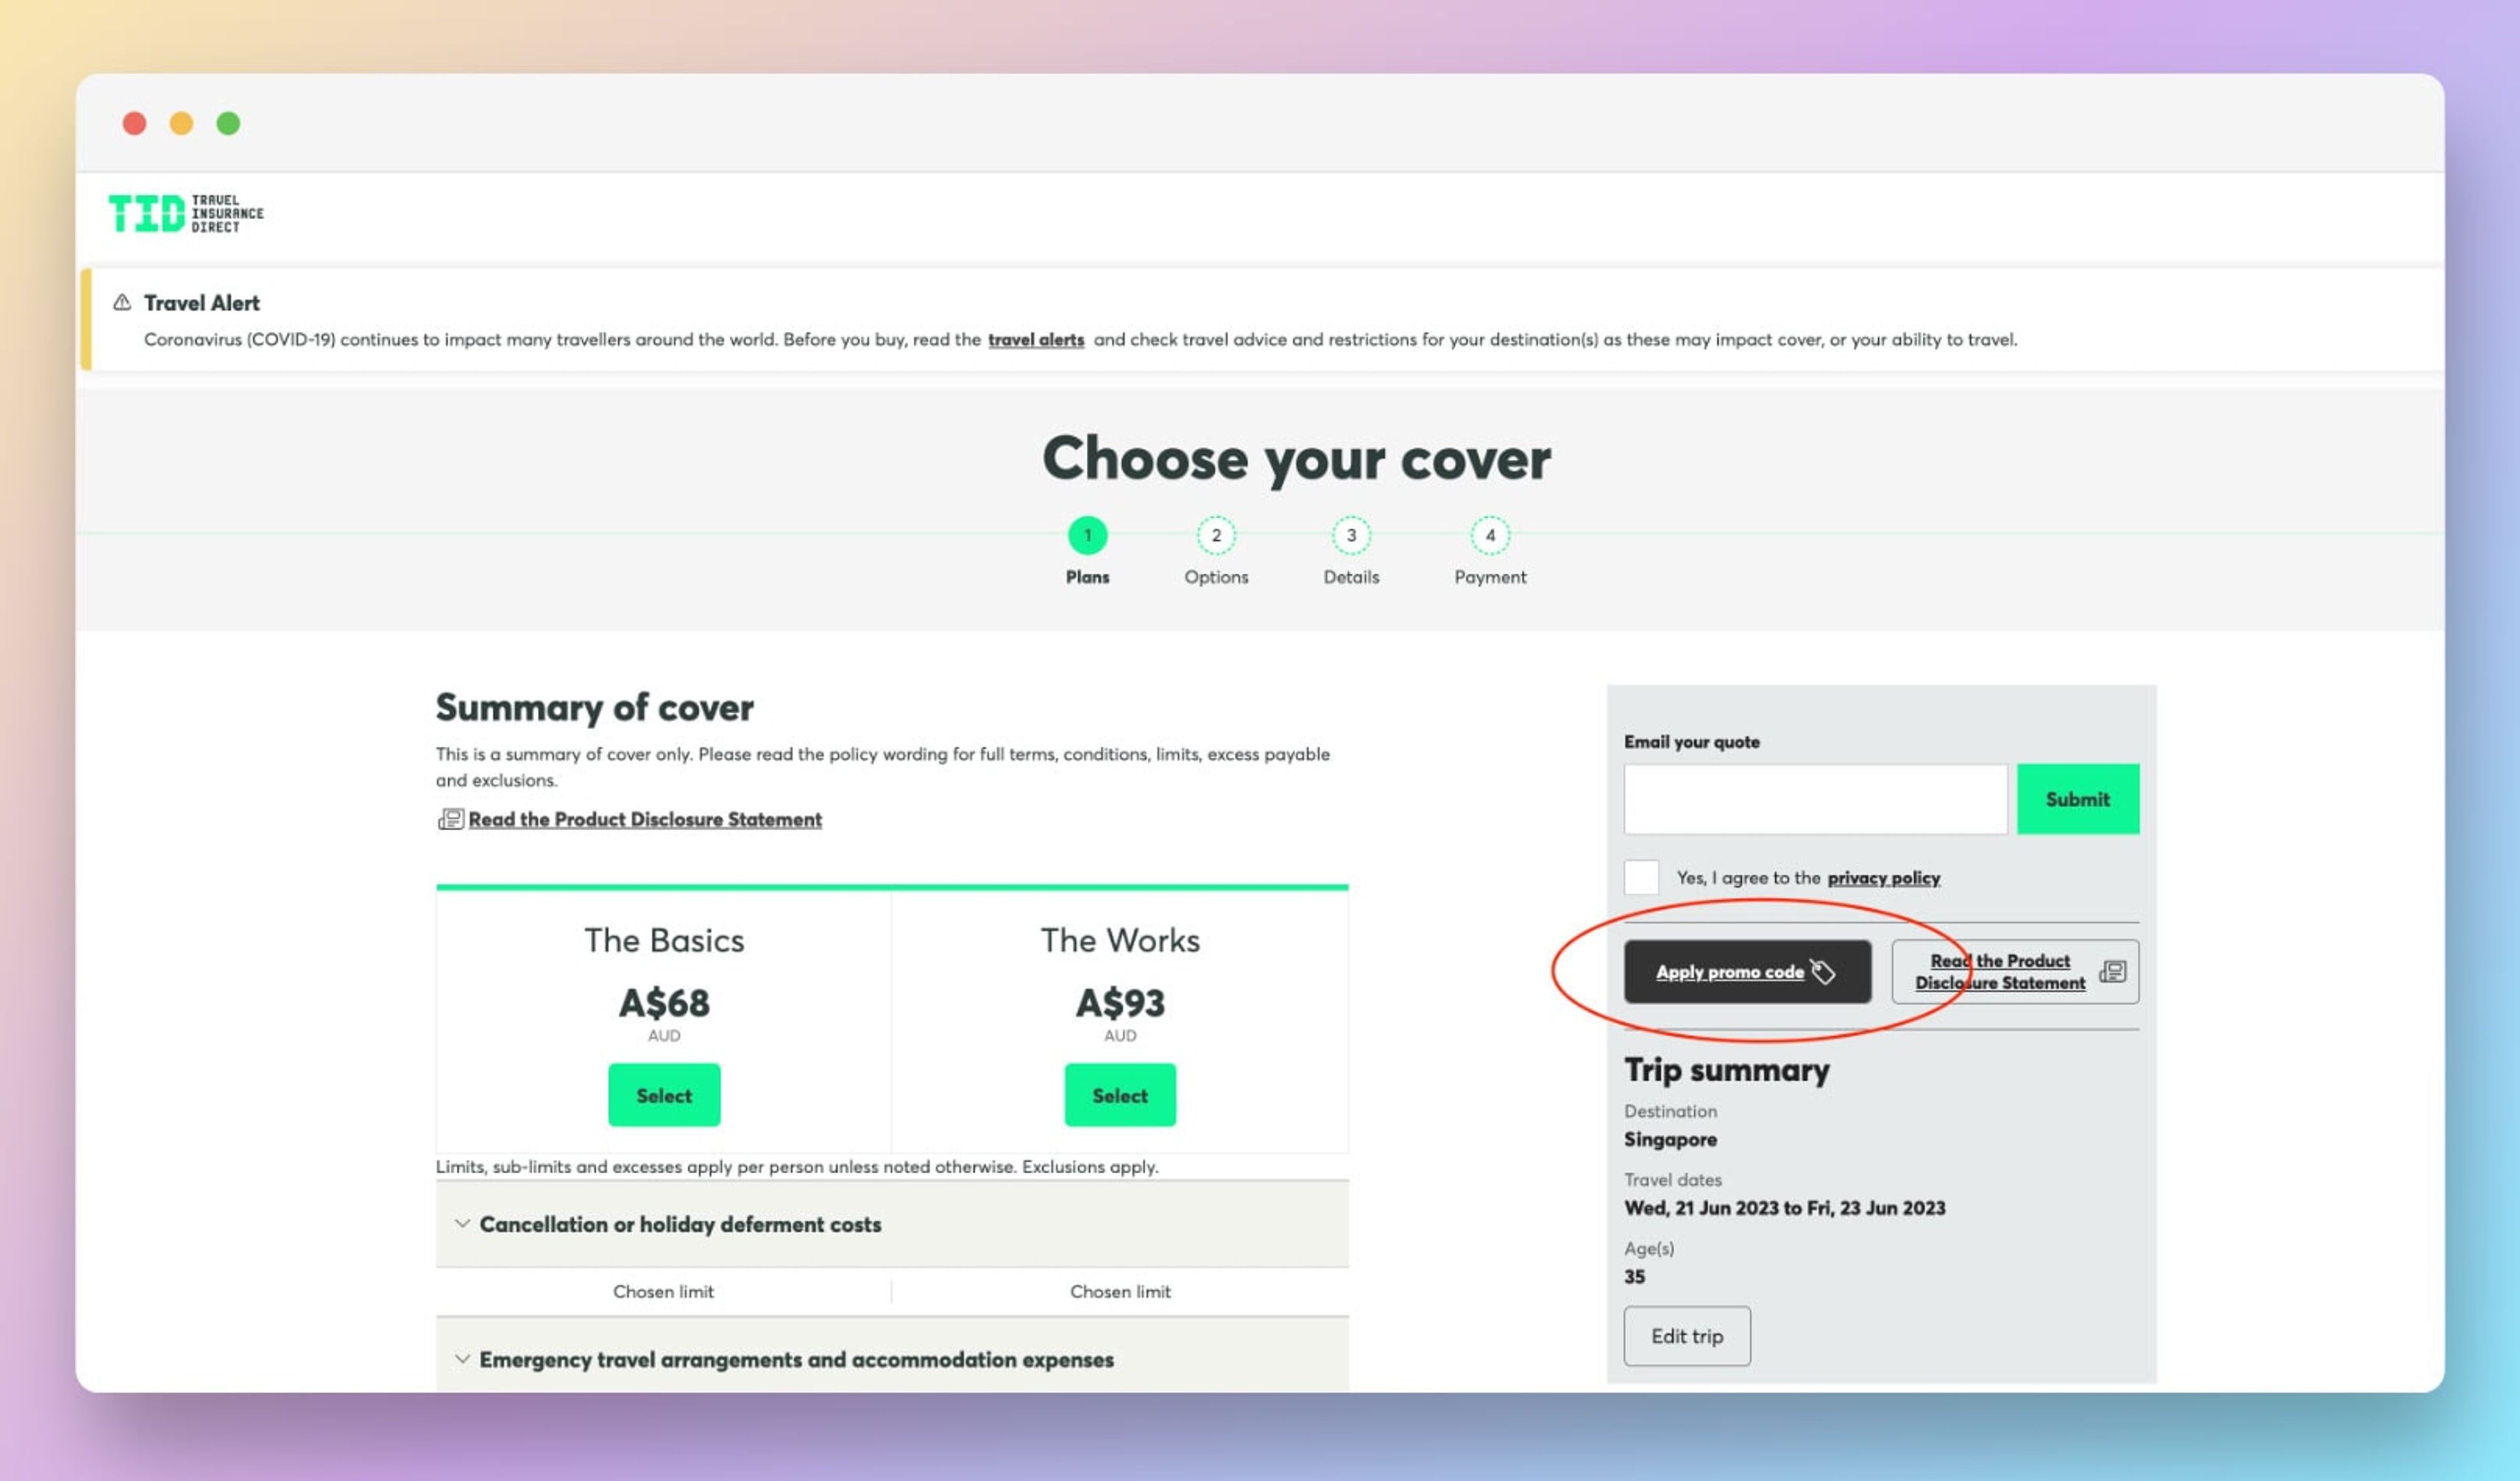
Task: Select The Basics plan for A$68
Action: (664, 1095)
